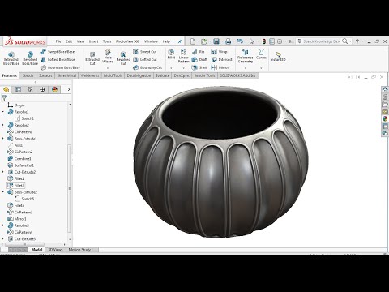Open the Hole Wizard dropdown arrow
The image size is (389, 292).
click(108, 68)
